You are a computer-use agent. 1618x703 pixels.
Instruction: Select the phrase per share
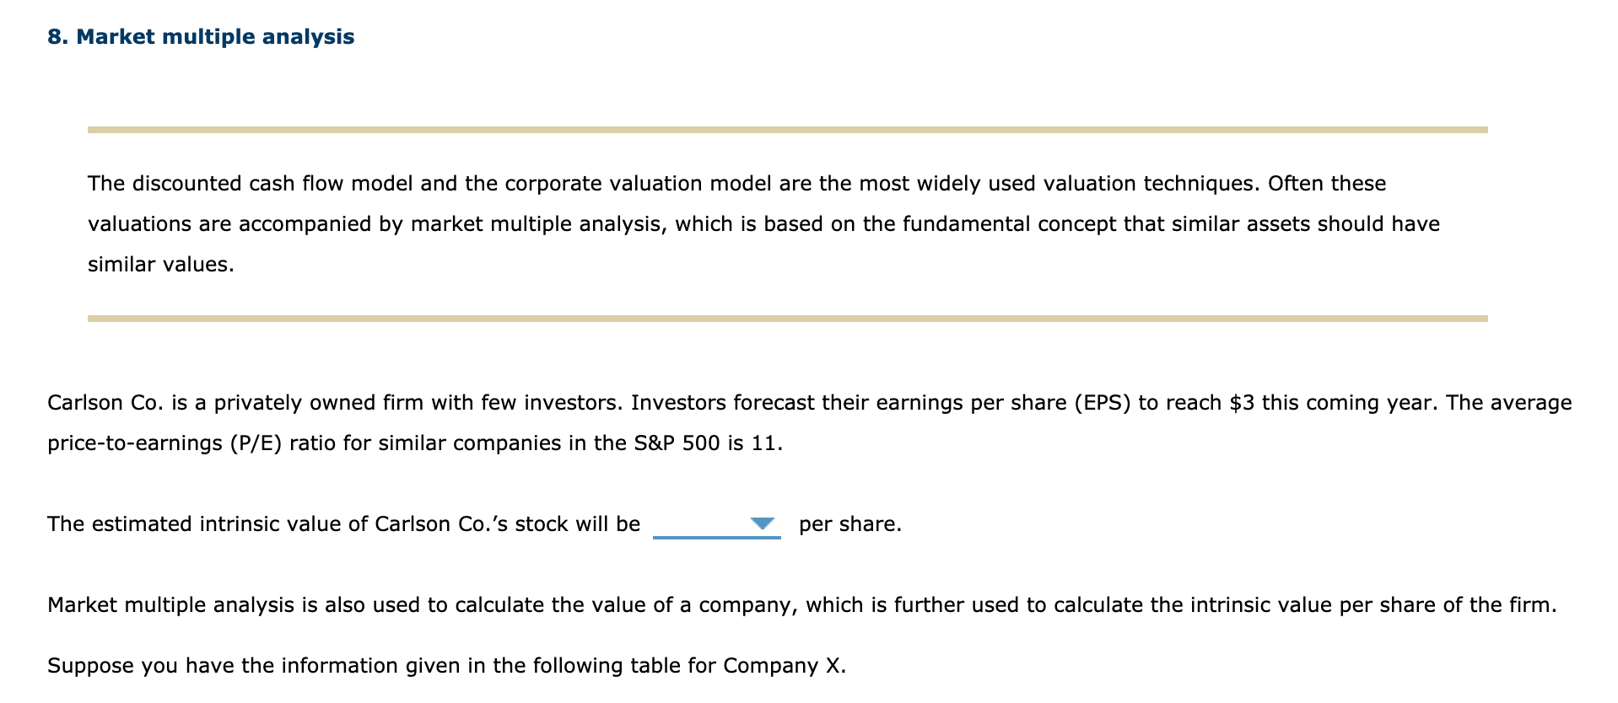[849, 523]
